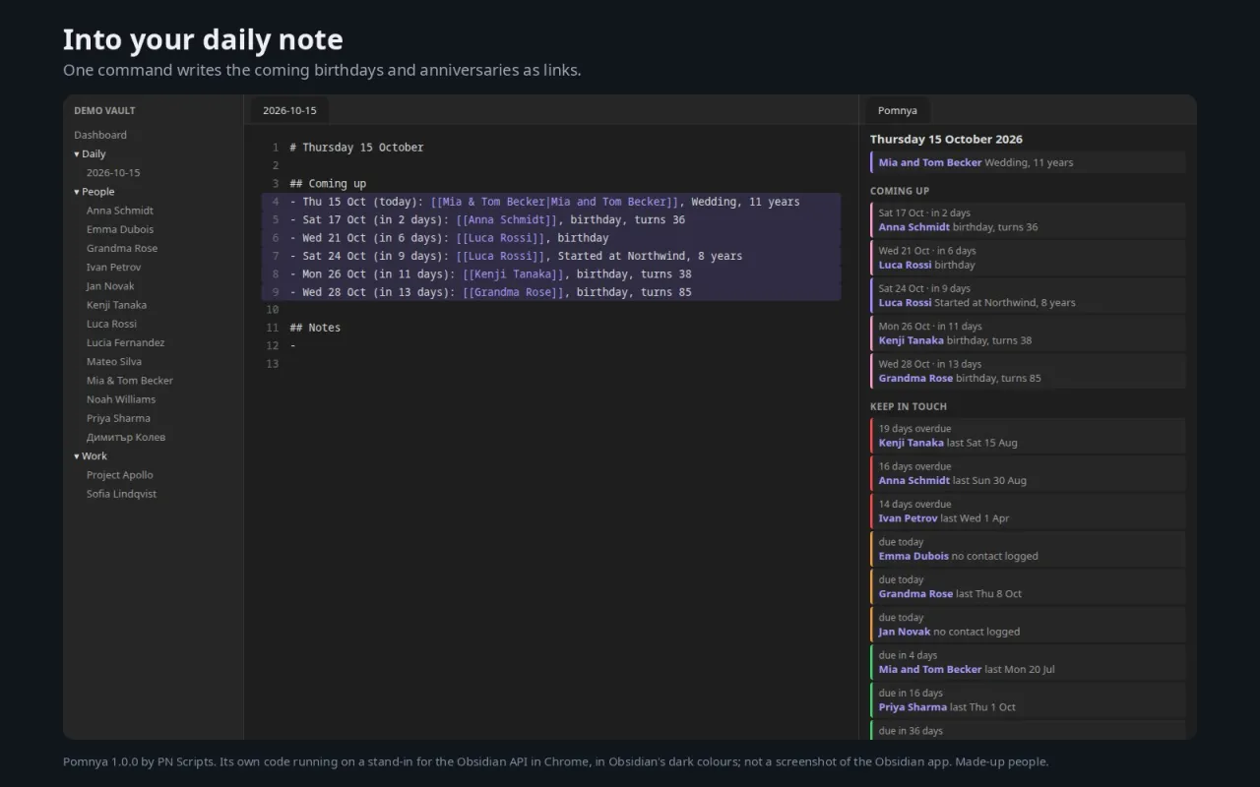Image resolution: width=1260 pixels, height=787 pixels.
Task: Switch to the 2026-10-15 editor tab
Action: pyautogui.click(x=289, y=111)
